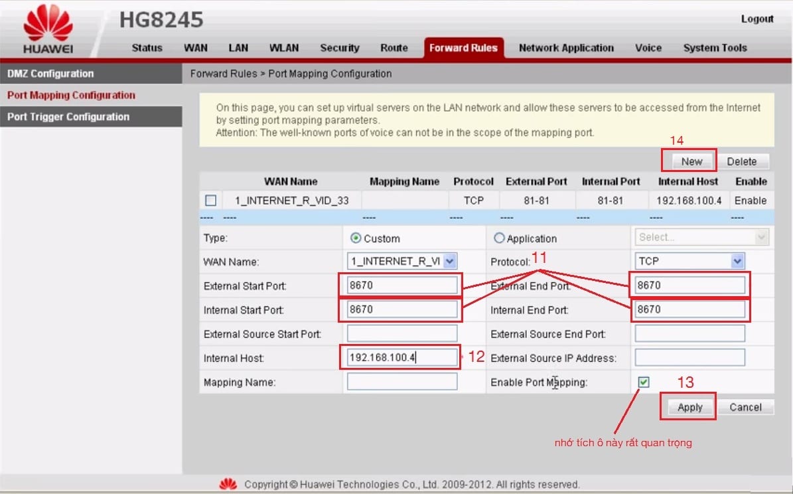Open the WLAN tab
The width and height of the screenshot is (793, 494).
(x=284, y=48)
